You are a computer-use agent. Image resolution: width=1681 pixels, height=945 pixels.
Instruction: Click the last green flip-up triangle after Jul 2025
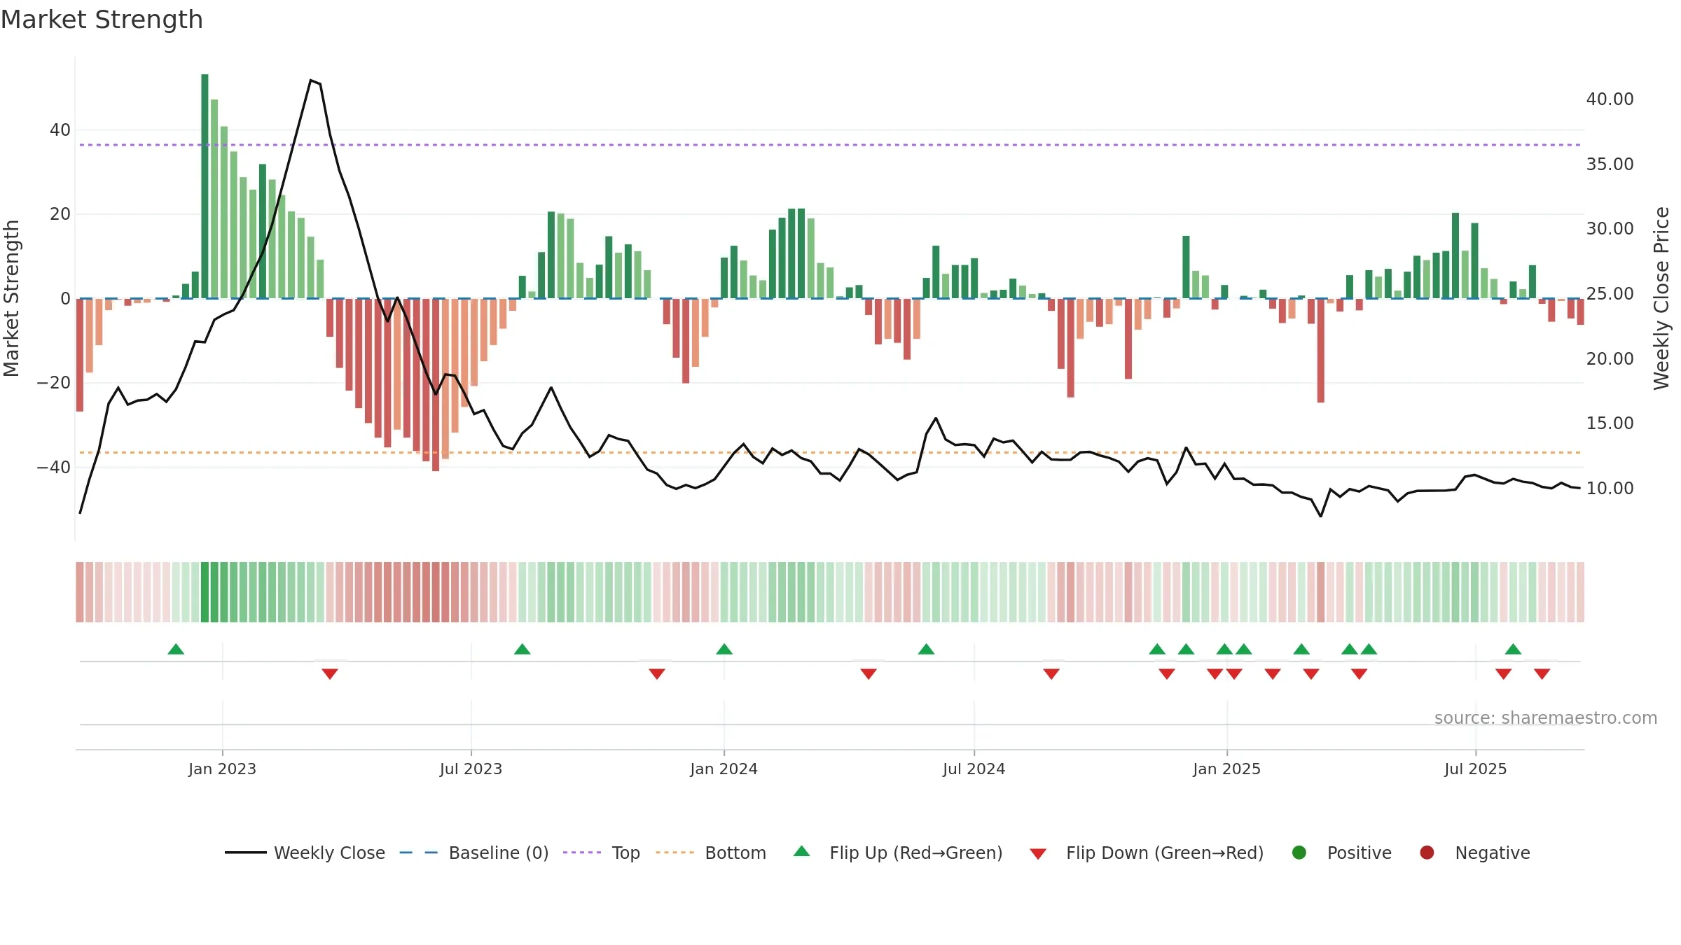pyautogui.click(x=1513, y=649)
